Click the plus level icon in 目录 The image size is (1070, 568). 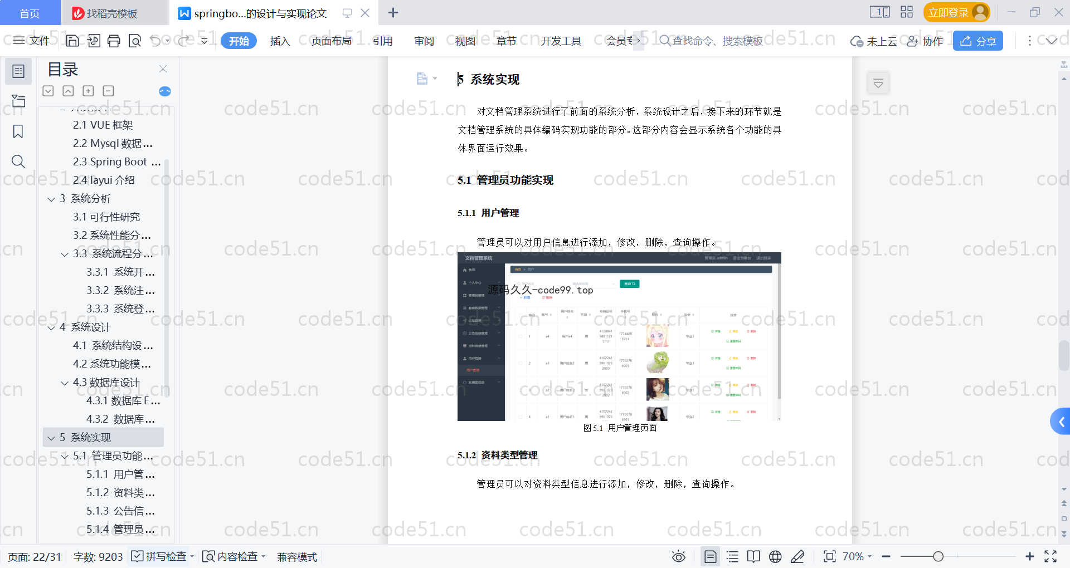click(x=88, y=91)
